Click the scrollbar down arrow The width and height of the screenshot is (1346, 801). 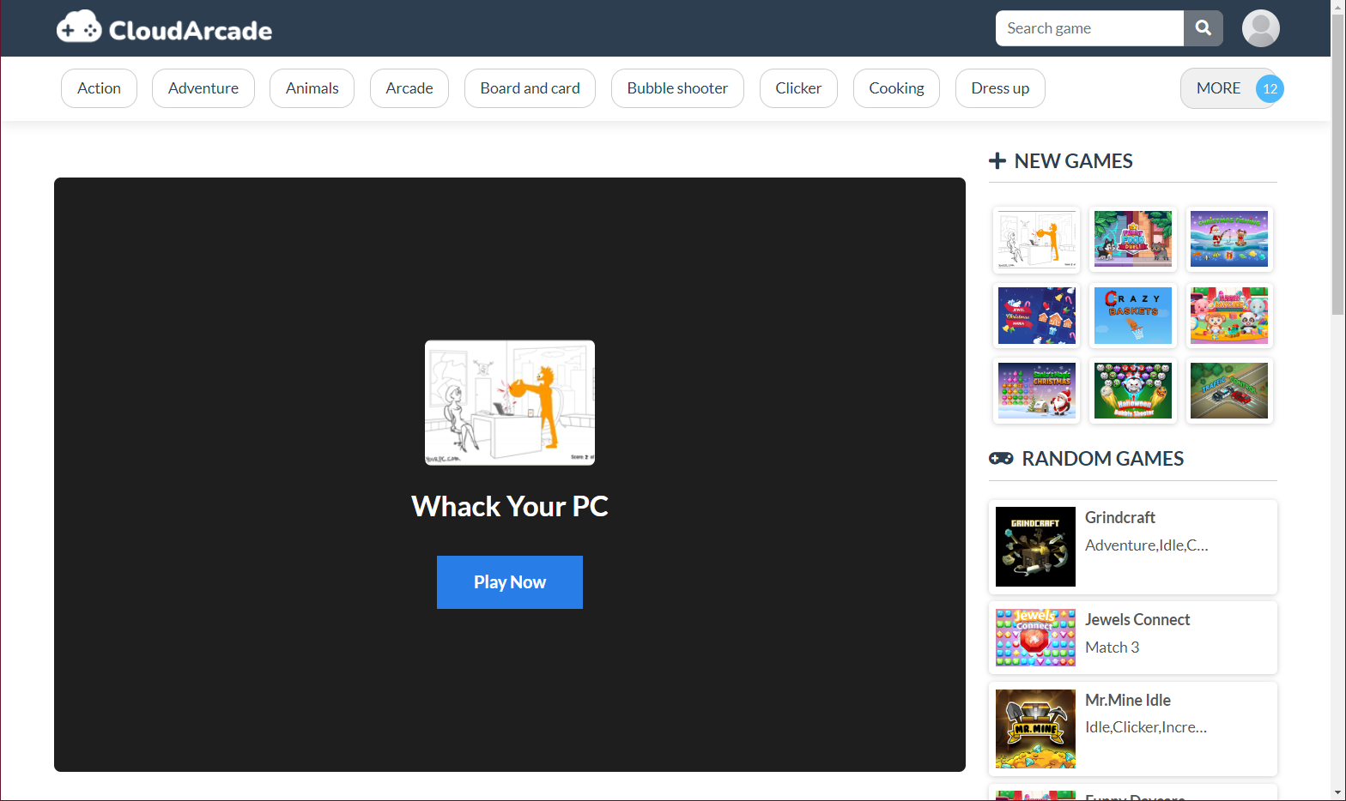click(x=1338, y=794)
